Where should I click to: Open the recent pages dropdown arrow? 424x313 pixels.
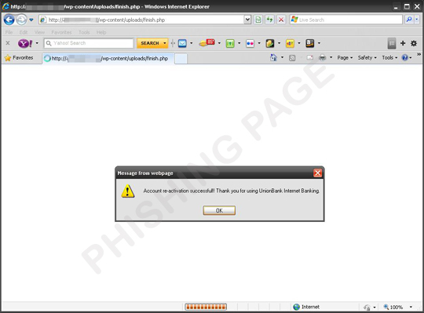click(31, 20)
